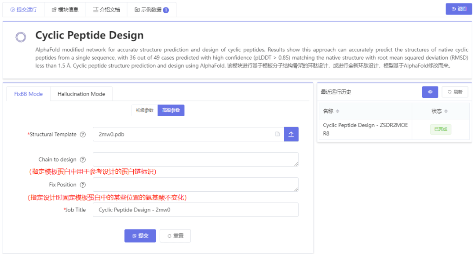Click into the Job Title input field
The width and height of the screenshot is (475, 254).
tap(196, 210)
